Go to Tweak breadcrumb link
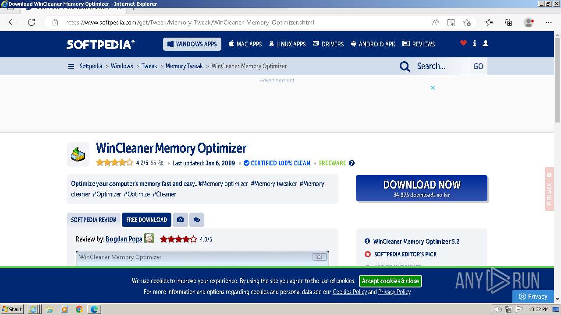The image size is (561, 315). pos(149,66)
